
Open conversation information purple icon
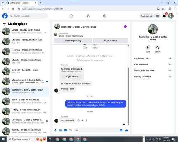click(125, 26)
